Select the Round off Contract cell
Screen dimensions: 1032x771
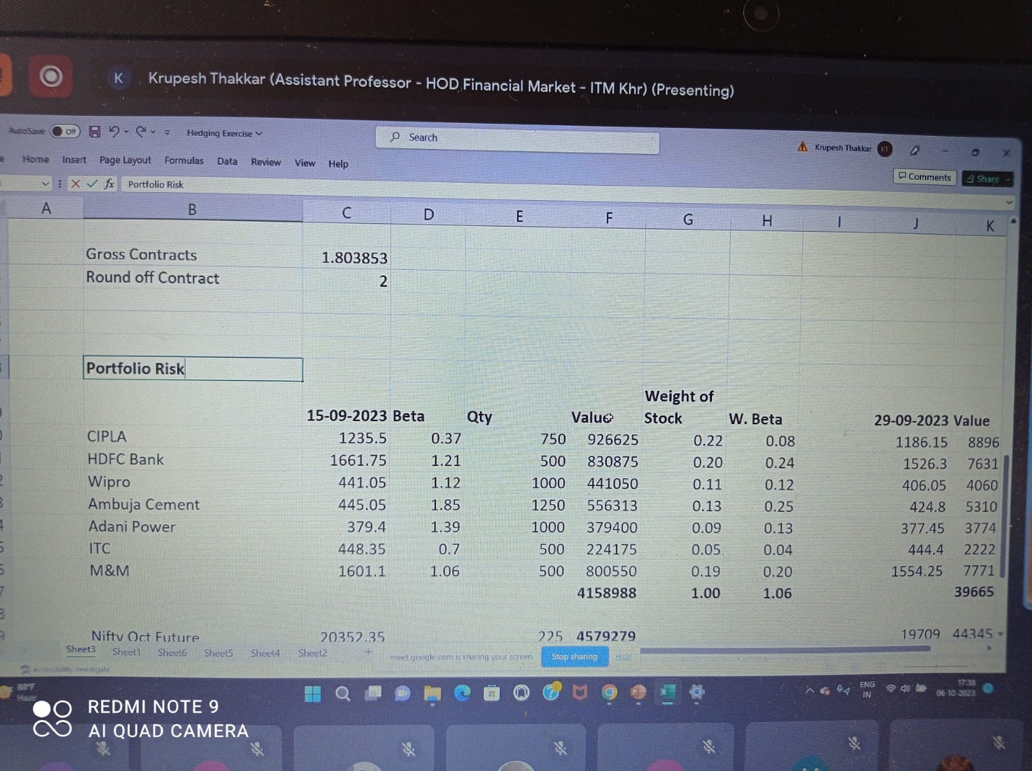(193, 278)
